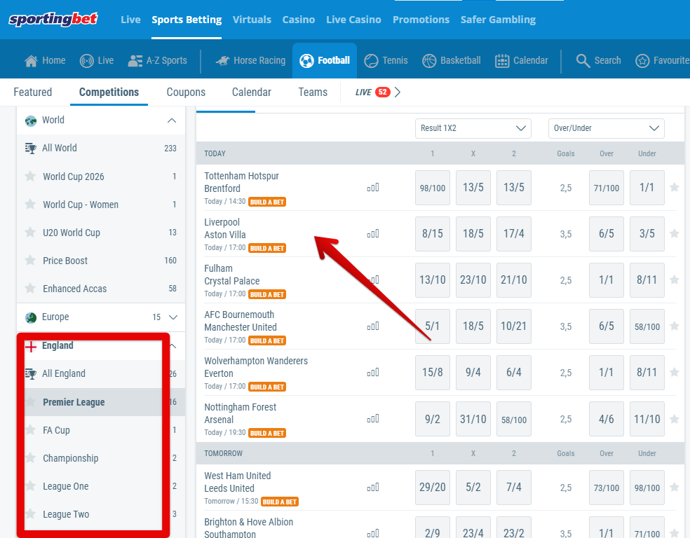Open the Wolverhampton Wanderers v Everton match

[x=256, y=367]
